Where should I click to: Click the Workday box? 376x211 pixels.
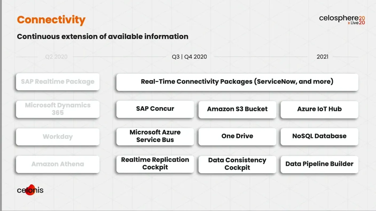point(58,137)
